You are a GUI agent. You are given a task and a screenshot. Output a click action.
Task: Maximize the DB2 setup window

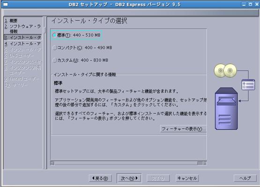pyautogui.click(x=251, y=4)
